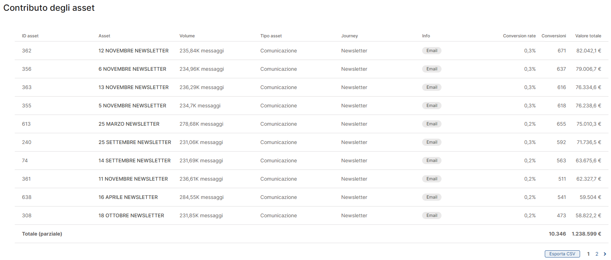Click asset ID 363 cell
The height and width of the screenshot is (260, 611).
27,87
